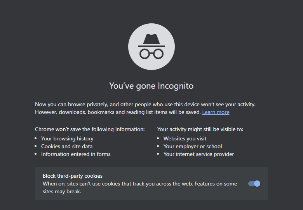Image resolution: width=303 pixels, height=210 pixels.
Task: Click the glasses in the Incognito logo
Action: (x=151, y=53)
